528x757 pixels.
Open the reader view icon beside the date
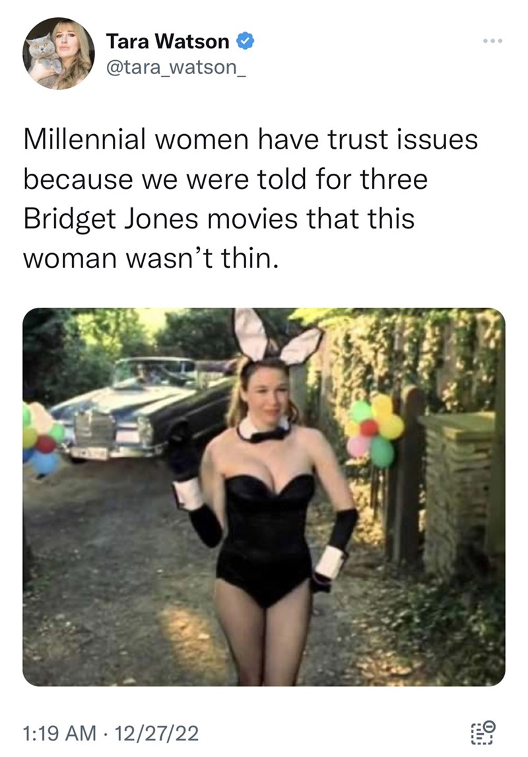click(483, 732)
